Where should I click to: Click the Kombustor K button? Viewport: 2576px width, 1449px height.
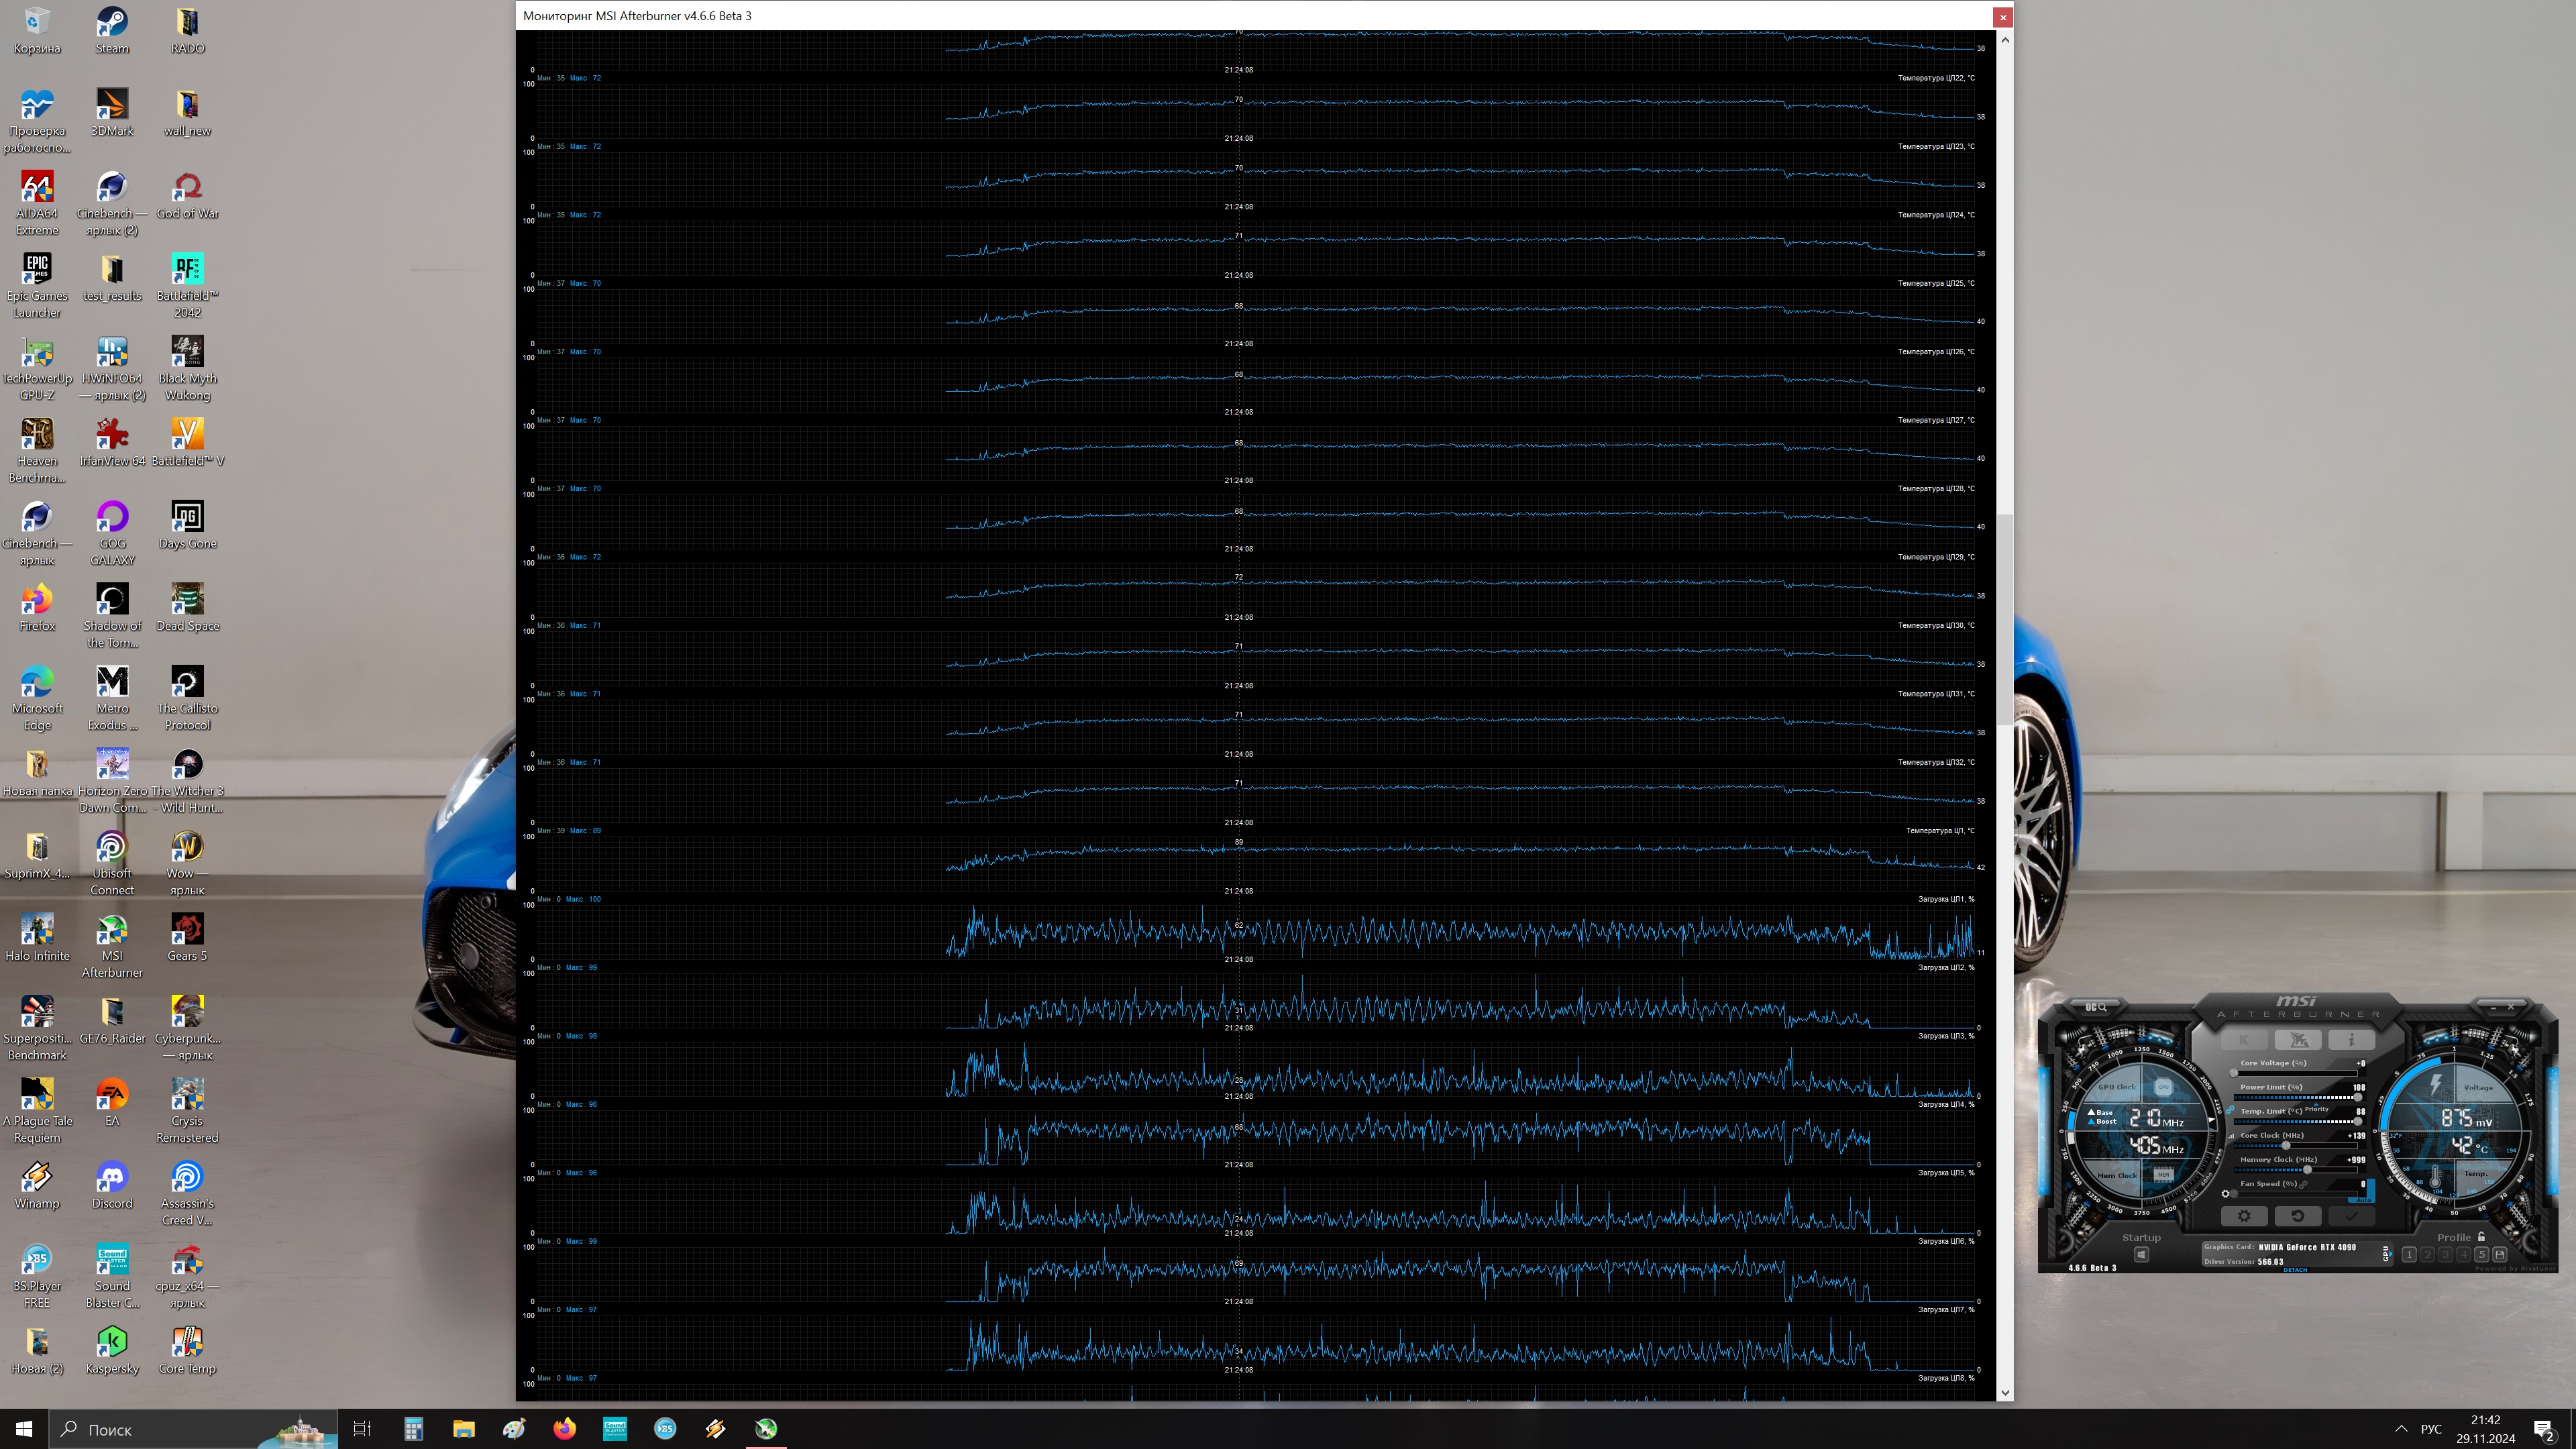coord(2244,1040)
